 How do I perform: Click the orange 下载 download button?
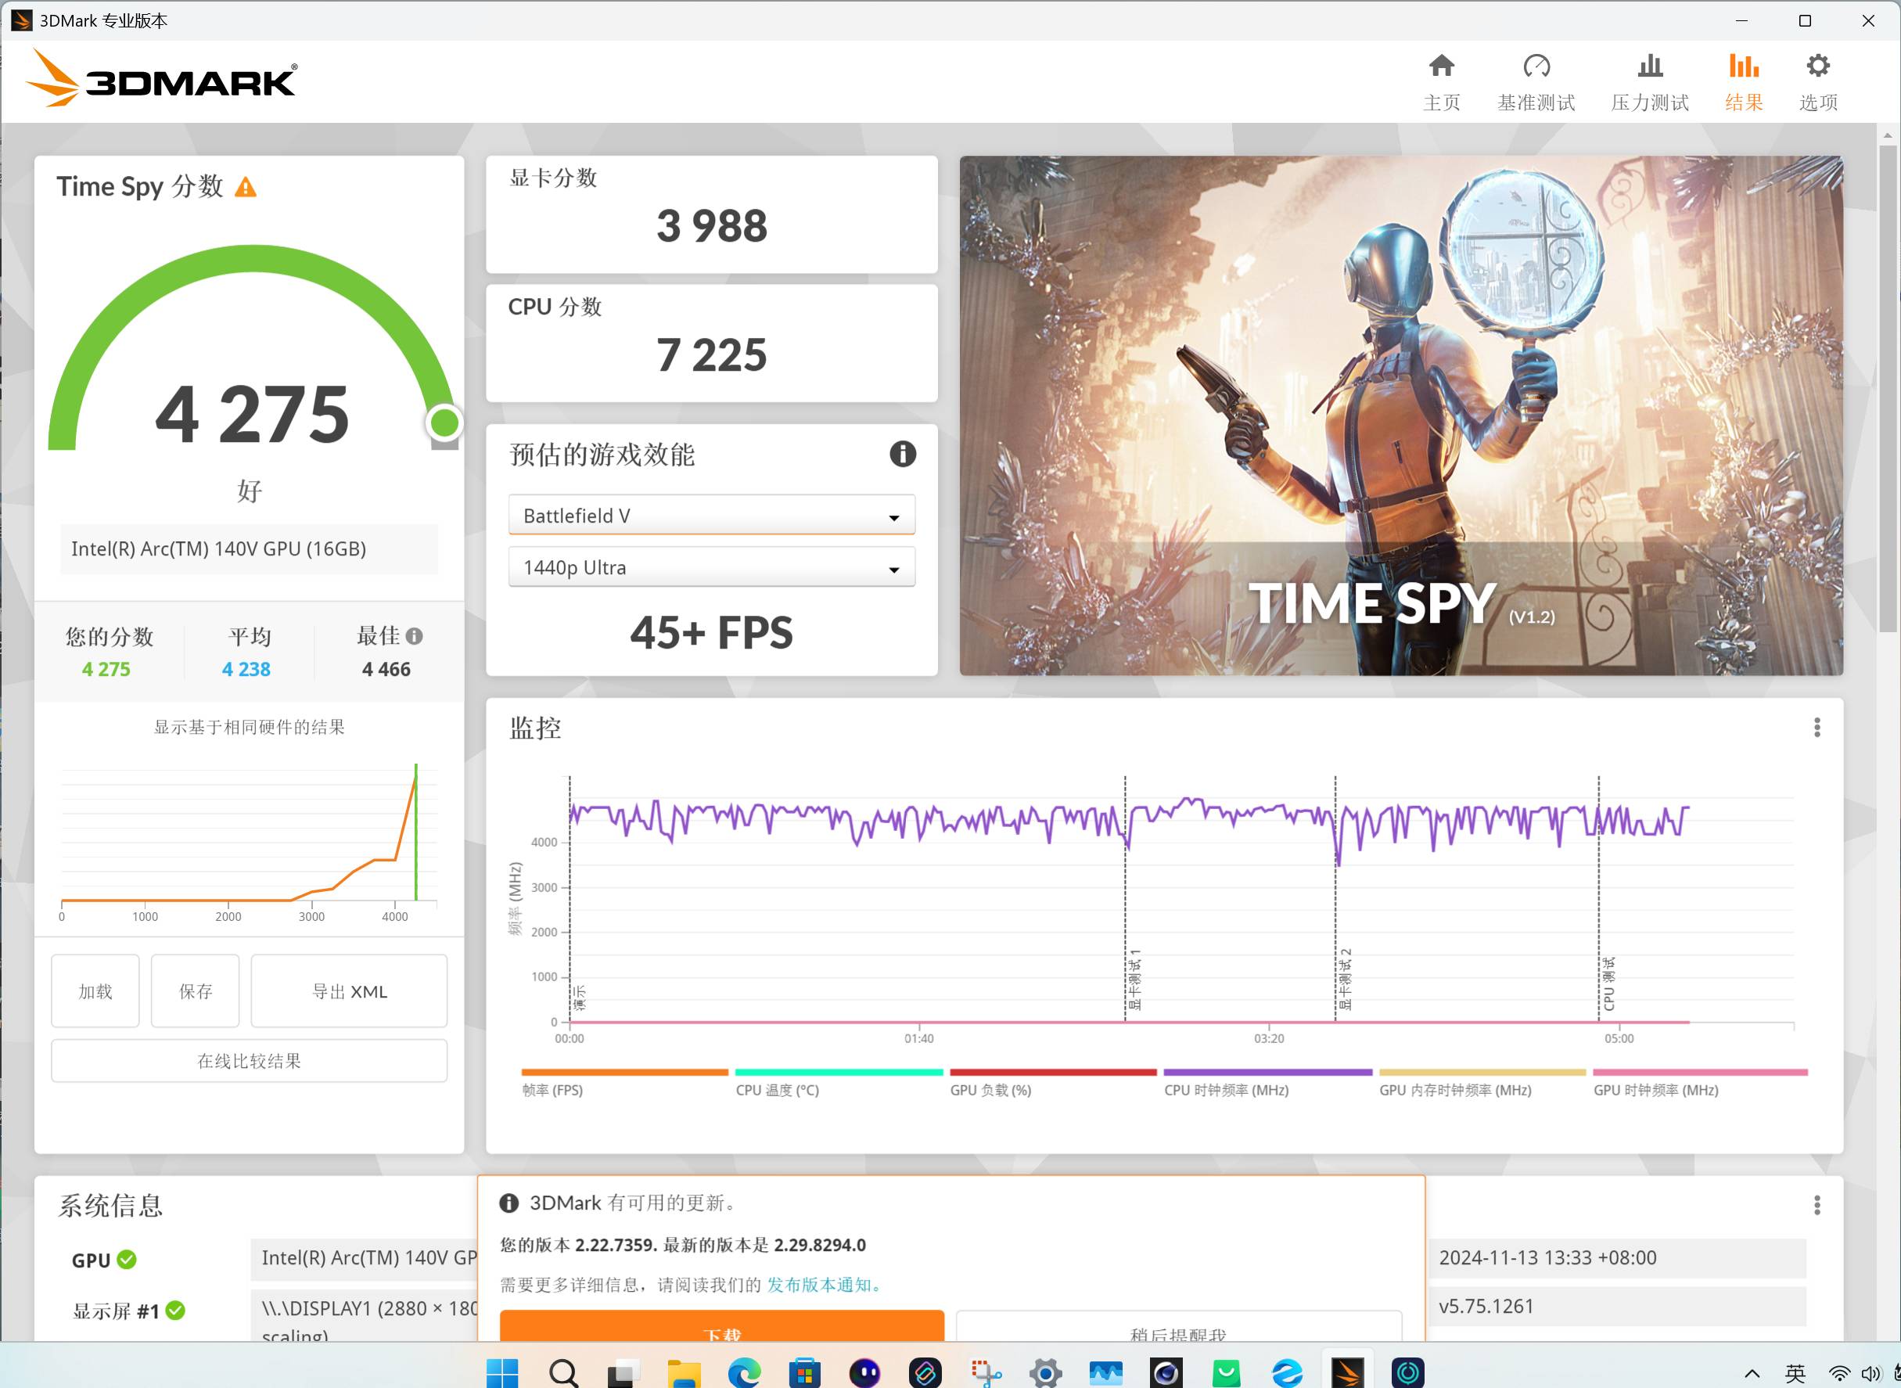(721, 1326)
